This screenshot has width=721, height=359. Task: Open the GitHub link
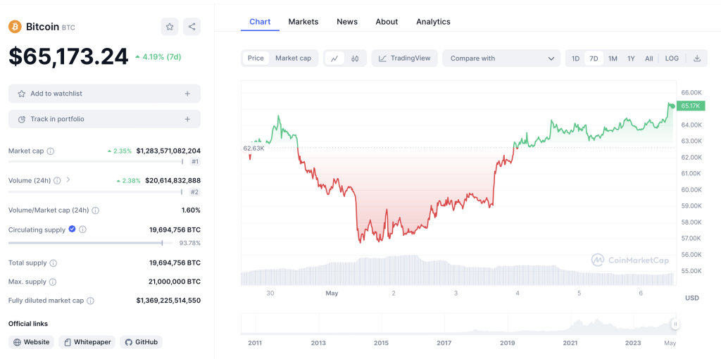pyautogui.click(x=141, y=342)
